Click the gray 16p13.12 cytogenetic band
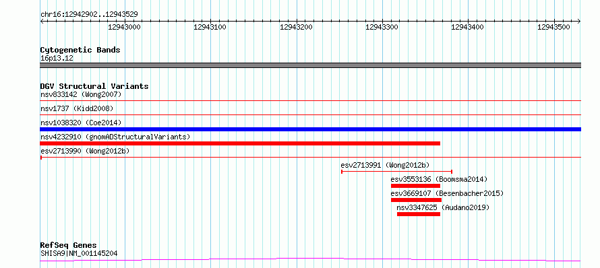 [310, 65]
